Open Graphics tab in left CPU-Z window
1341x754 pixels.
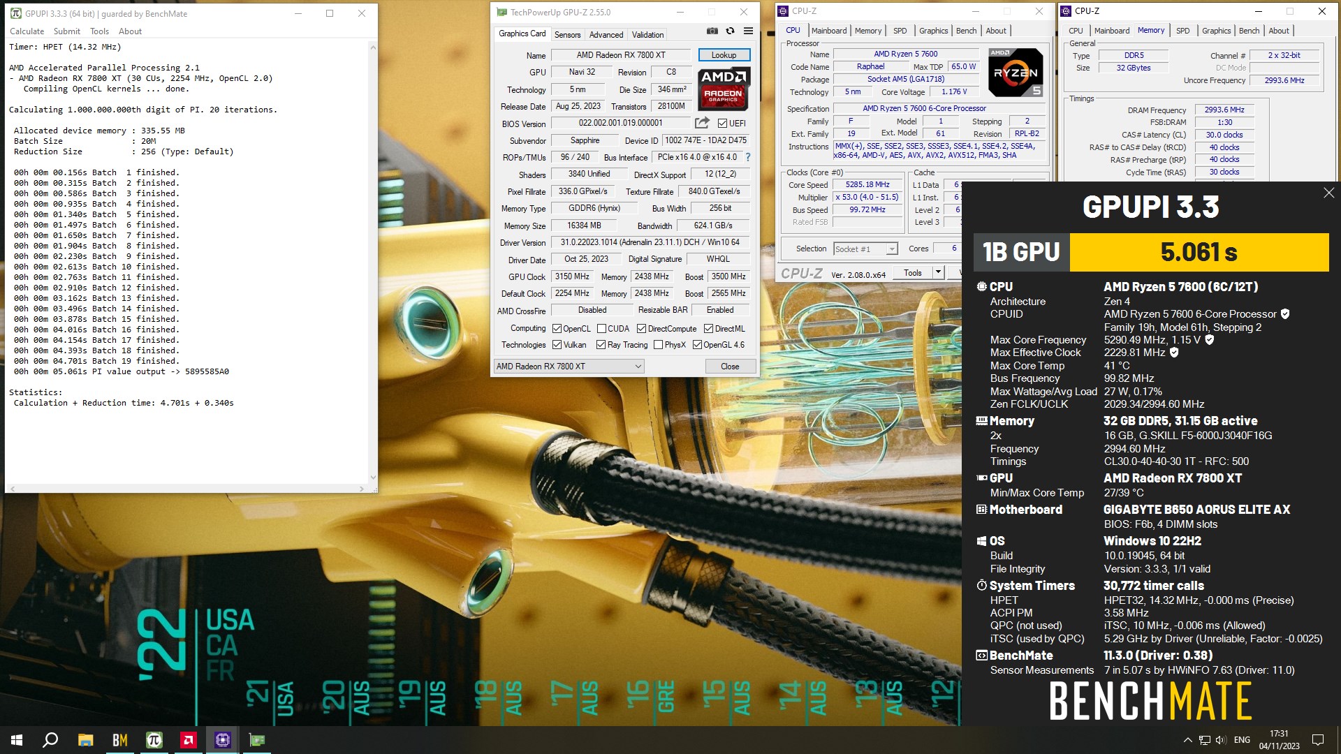click(x=933, y=31)
